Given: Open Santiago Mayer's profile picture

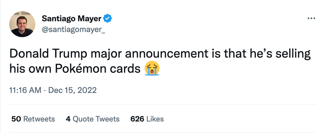Looking at the screenshot, I should 22,24.
